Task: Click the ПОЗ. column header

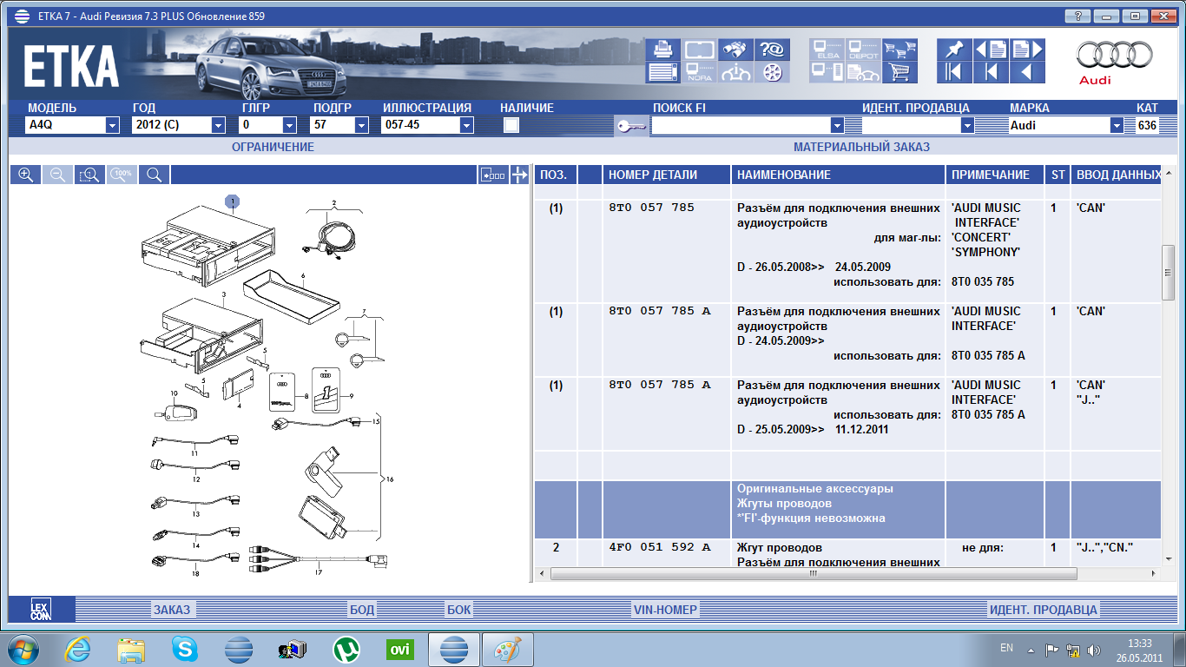Action: [556, 175]
